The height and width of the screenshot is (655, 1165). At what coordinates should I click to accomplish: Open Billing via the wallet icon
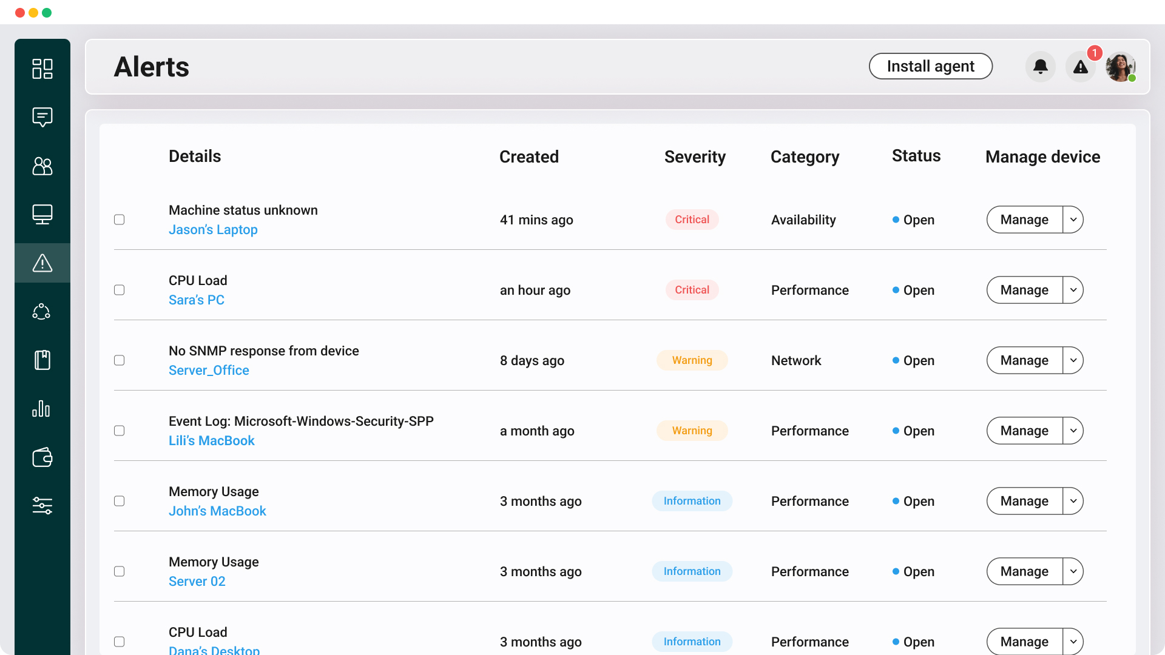click(42, 457)
